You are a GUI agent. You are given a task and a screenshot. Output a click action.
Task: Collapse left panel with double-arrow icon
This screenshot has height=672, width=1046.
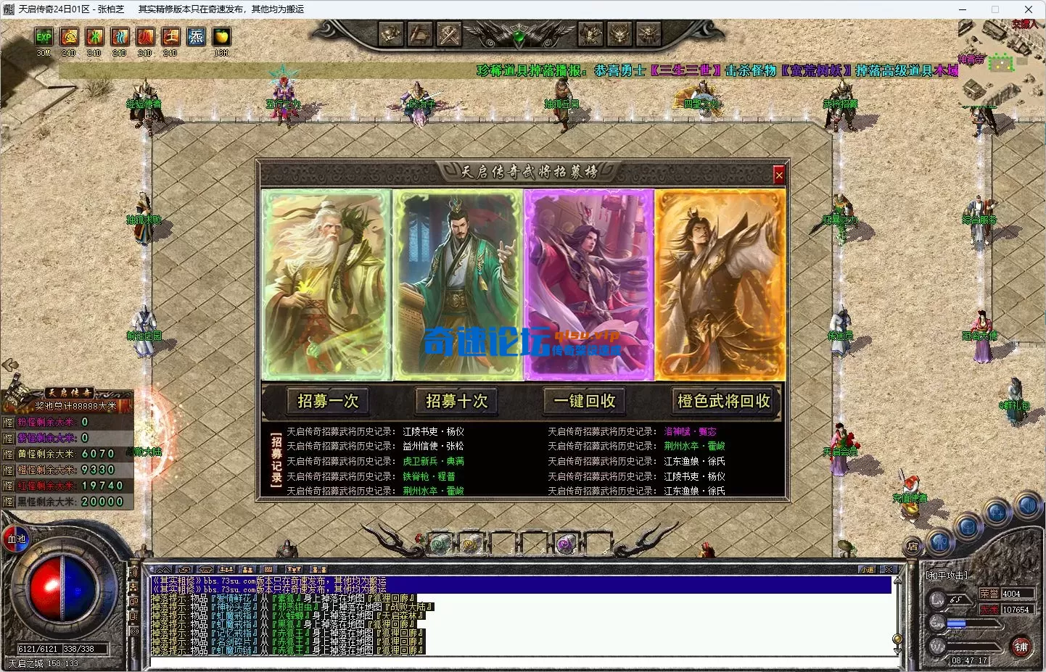click(x=9, y=365)
